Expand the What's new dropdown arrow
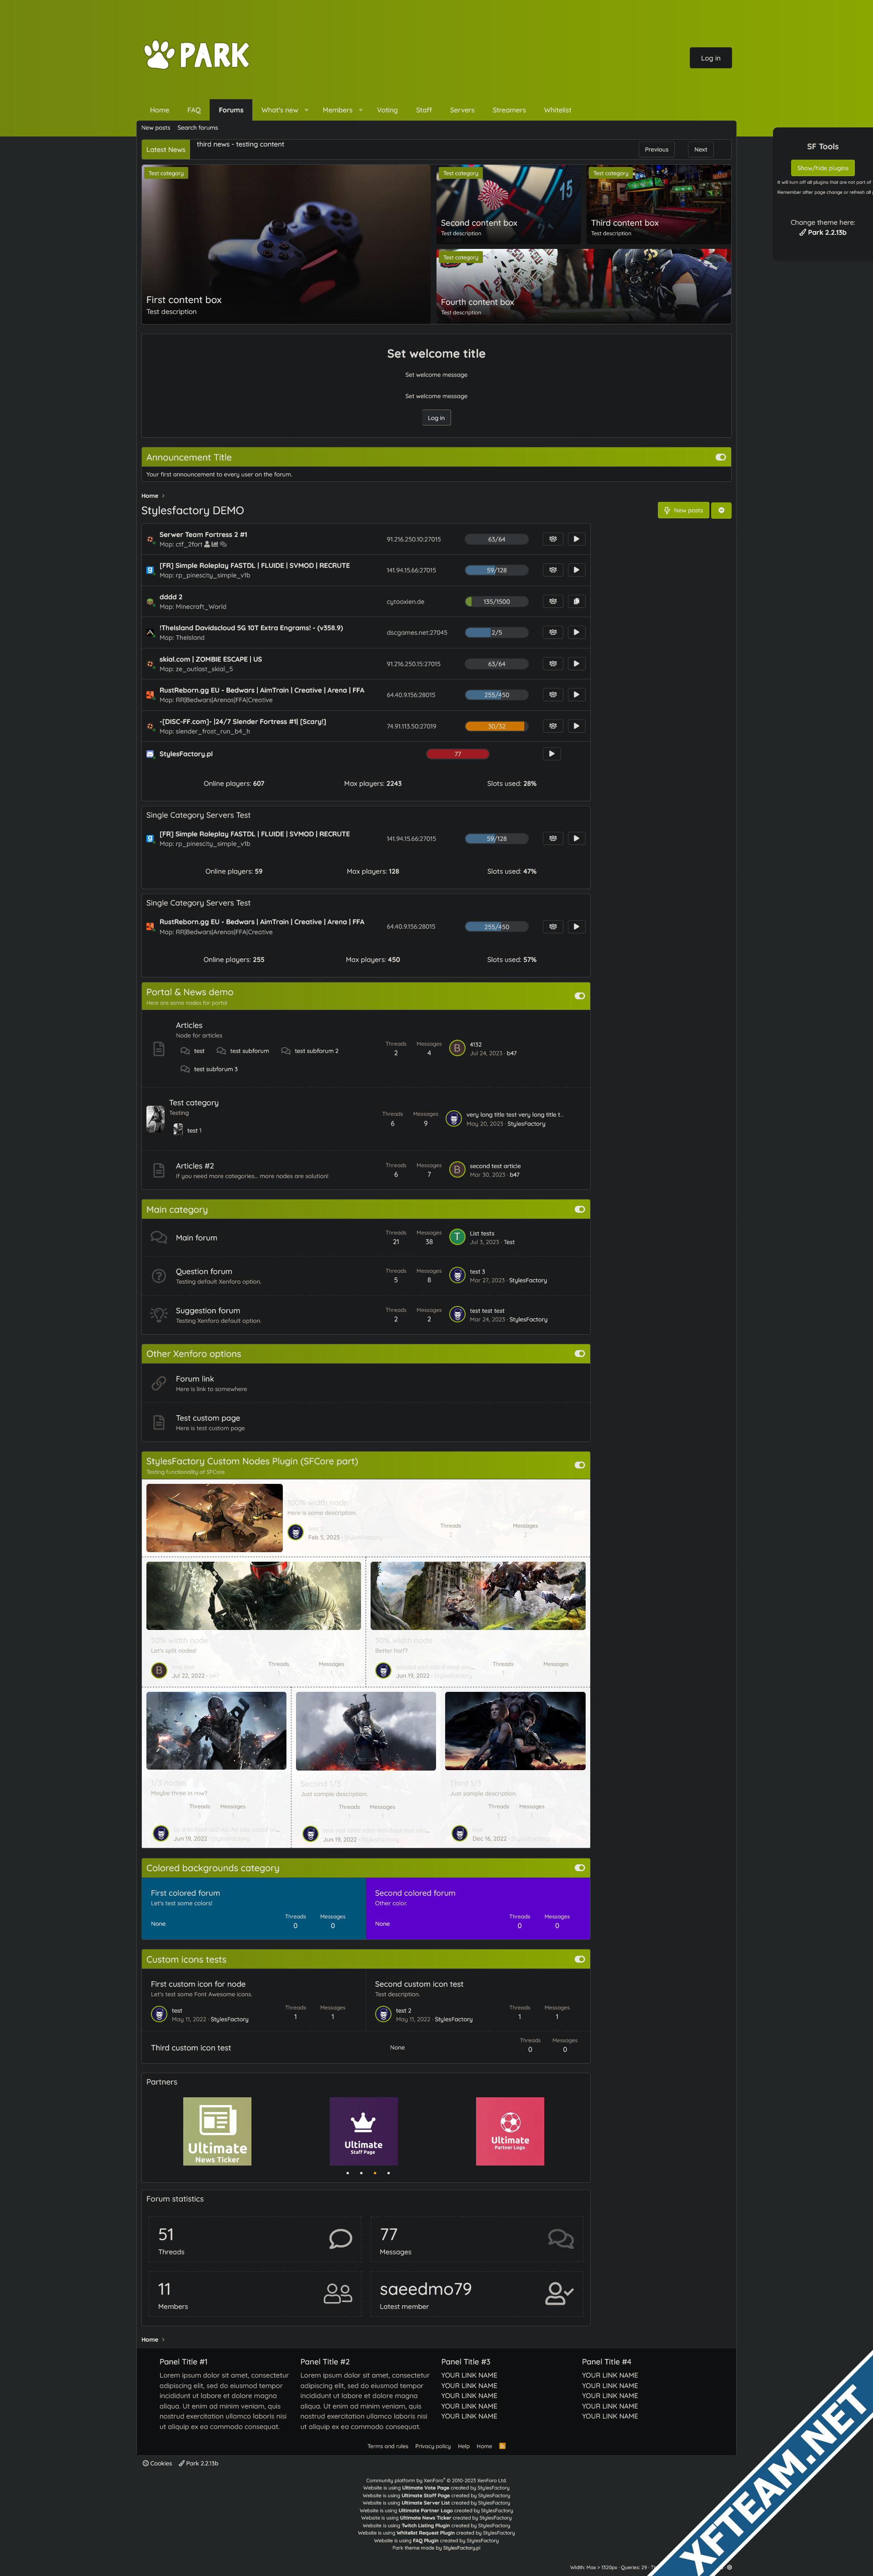Viewport: 873px width, 2576px height. (x=306, y=110)
